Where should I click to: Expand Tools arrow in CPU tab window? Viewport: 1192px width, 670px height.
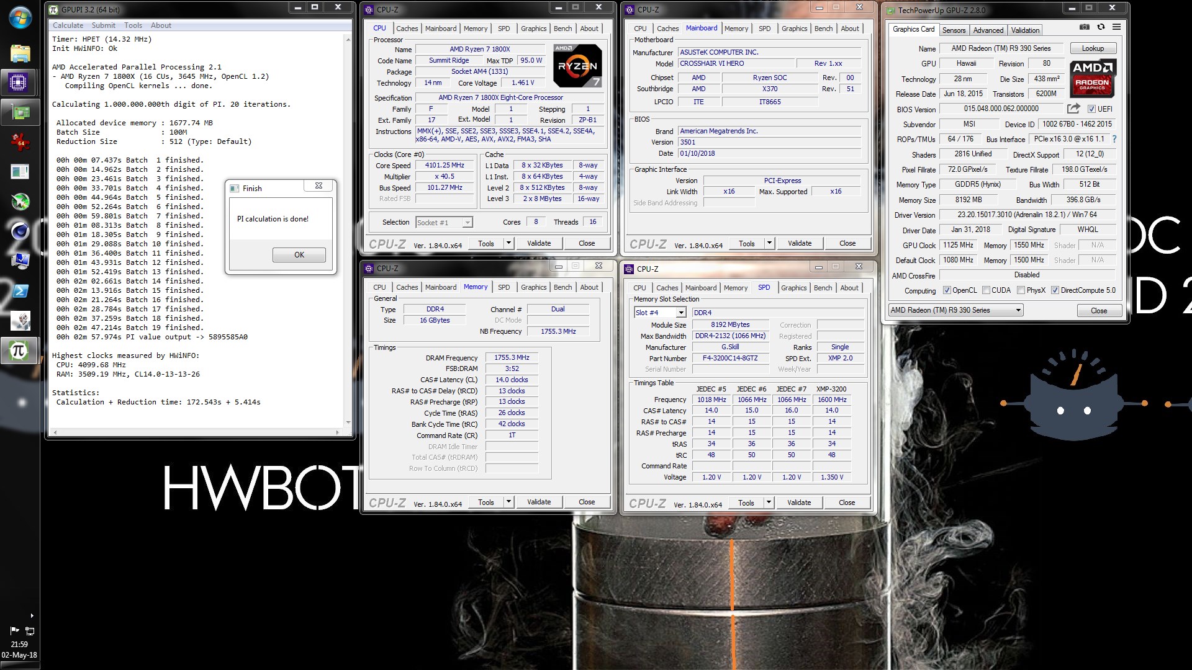point(509,243)
